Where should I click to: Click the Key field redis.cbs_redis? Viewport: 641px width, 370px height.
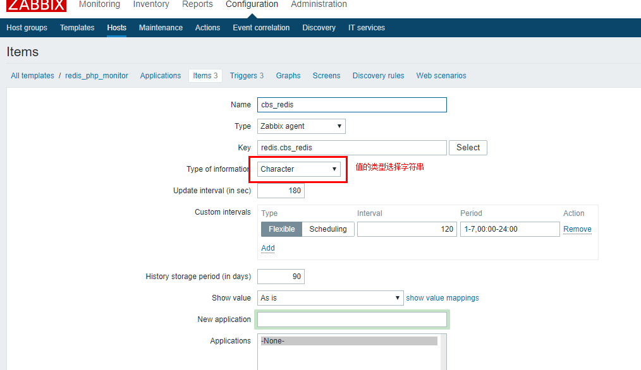[352, 147]
